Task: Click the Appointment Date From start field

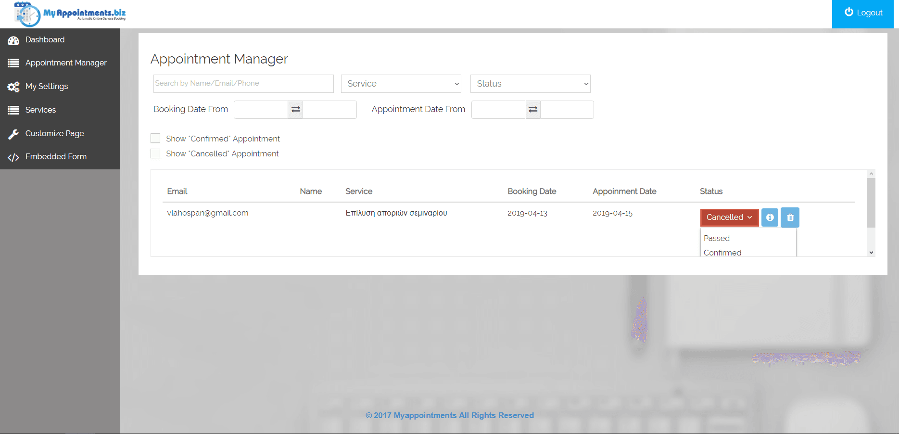Action: pyautogui.click(x=498, y=110)
